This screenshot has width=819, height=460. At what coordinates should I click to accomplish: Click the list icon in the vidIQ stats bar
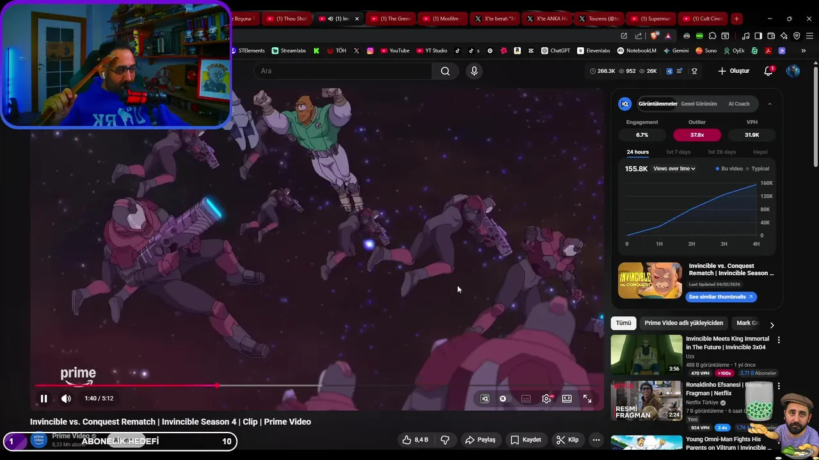point(680,71)
